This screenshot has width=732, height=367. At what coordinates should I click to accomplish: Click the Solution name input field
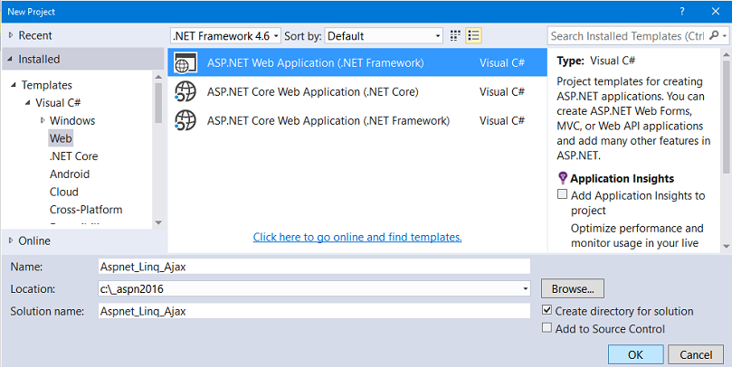click(314, 311)
